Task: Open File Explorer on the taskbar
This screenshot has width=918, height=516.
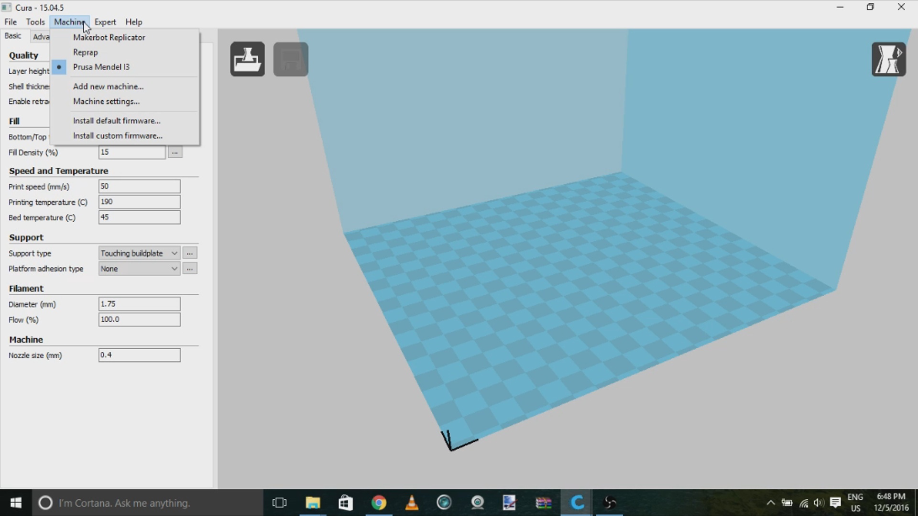Action: pyautogui.click(x=313, y=503)
